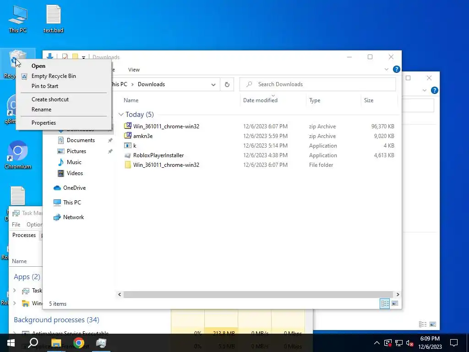Open the taskbar search magnifier

point(33,343)
